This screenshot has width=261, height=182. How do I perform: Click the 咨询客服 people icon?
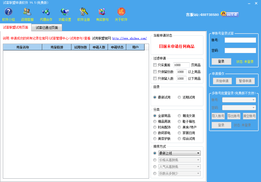27,12
